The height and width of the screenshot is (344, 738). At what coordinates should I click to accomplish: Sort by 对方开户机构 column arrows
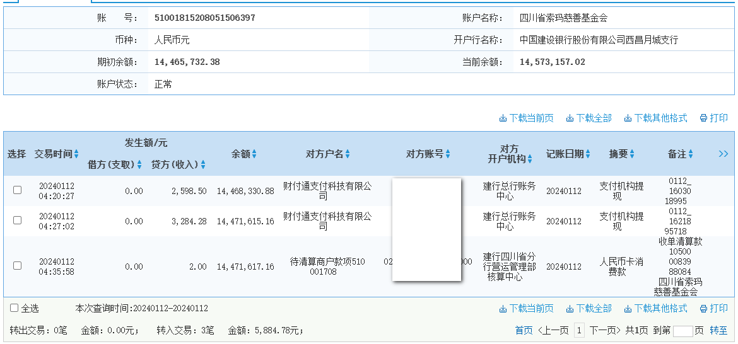tap(529, 160)
